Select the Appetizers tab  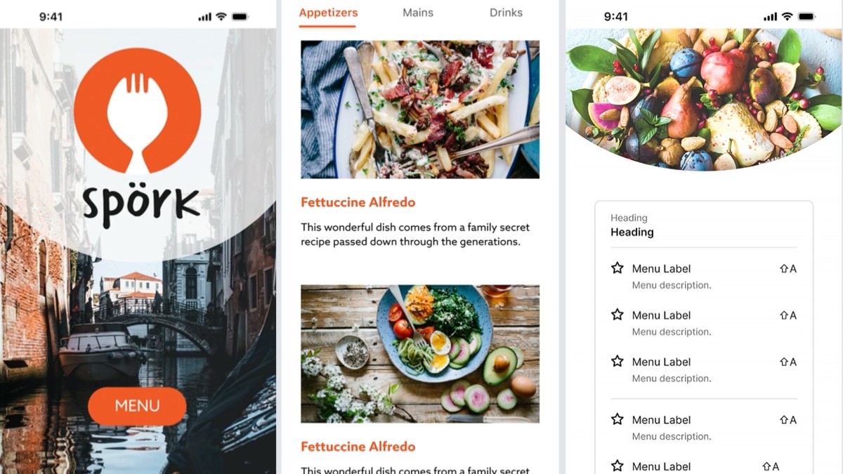328,13
